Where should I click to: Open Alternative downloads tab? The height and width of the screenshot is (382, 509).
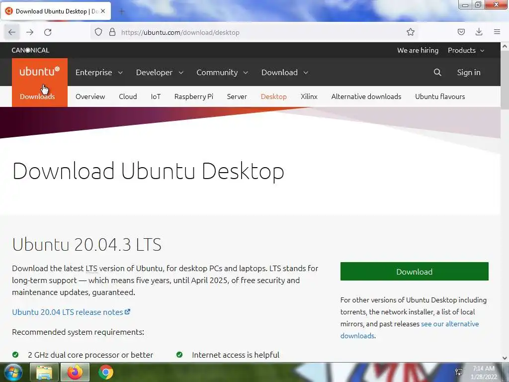point(366,96)
